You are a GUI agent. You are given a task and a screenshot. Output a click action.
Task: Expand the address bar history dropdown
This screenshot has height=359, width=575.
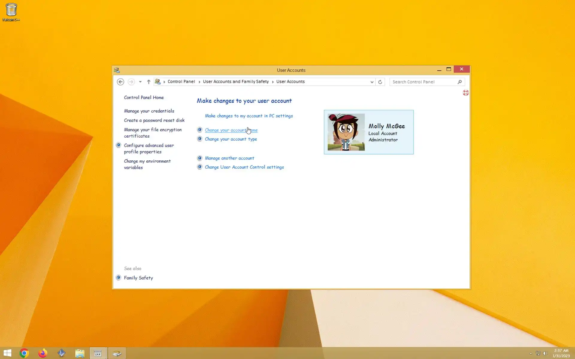point(372,82)
